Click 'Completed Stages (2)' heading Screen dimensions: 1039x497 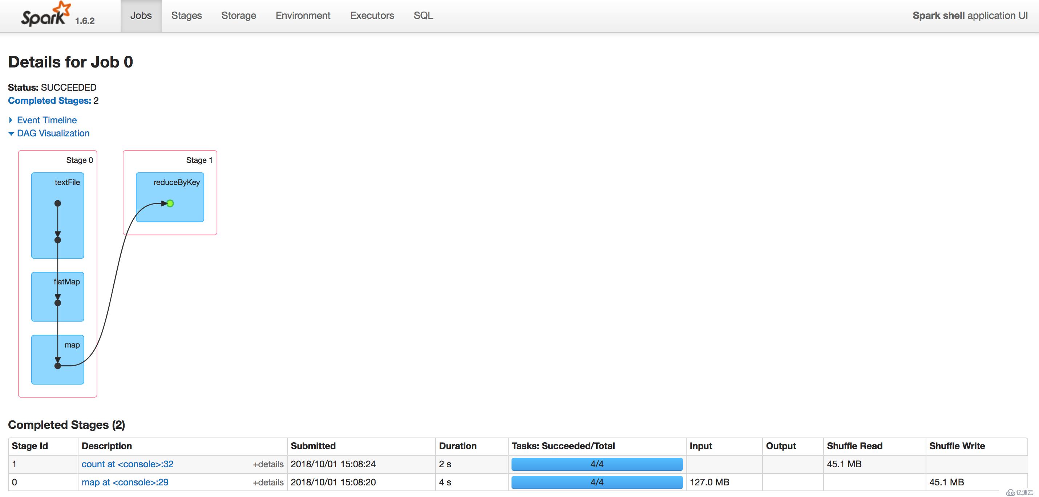pos(66,425)
